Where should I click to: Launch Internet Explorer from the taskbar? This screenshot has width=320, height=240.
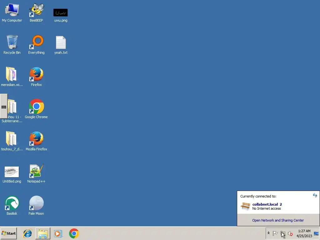point(27,233)
